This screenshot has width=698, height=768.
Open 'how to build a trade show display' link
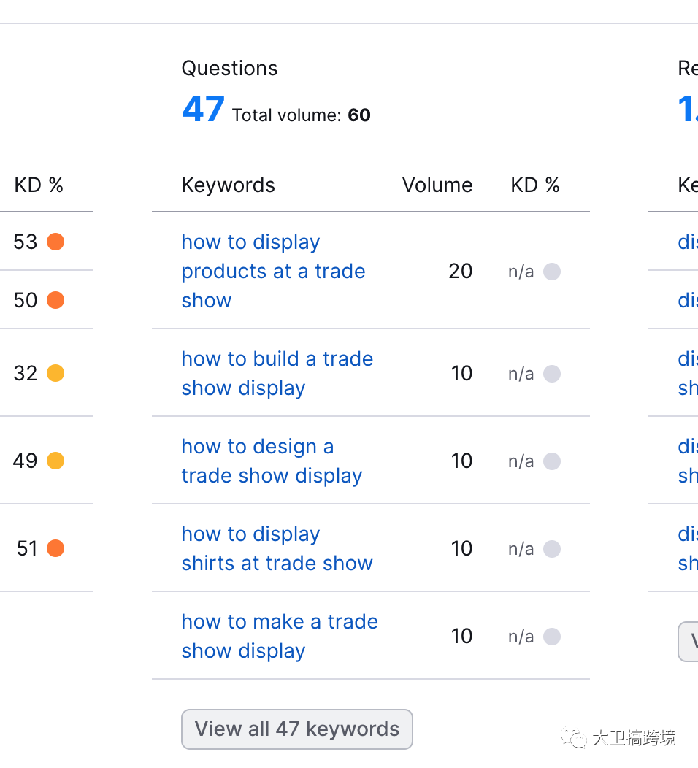[277, 373]
